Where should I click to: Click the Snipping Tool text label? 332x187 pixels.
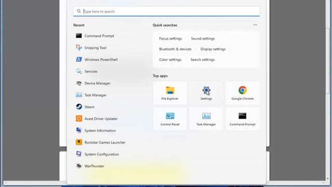(95, 48)
